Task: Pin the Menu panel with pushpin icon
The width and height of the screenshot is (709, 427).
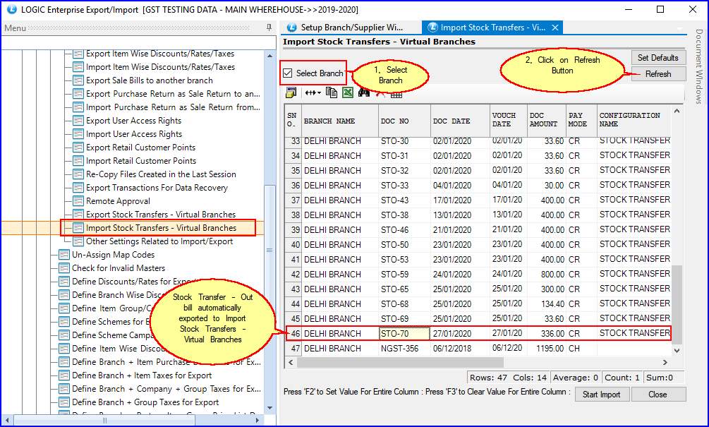Action: click(x=269, y=28)
